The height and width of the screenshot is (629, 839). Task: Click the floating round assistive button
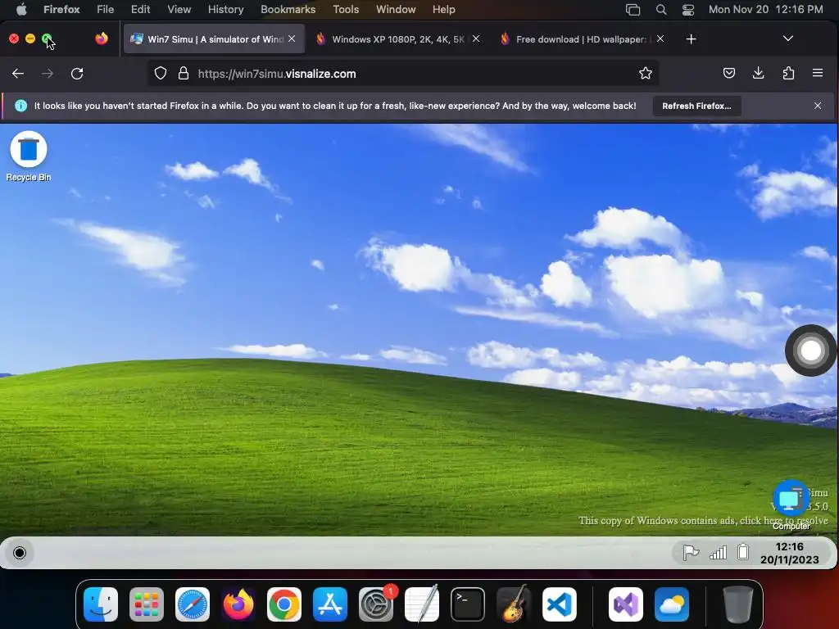[x=810, y=351]
